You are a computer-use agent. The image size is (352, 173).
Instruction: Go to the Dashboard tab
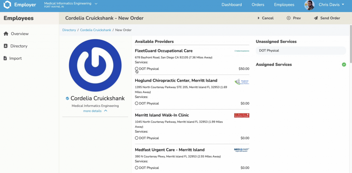click(x=231, y=5)
